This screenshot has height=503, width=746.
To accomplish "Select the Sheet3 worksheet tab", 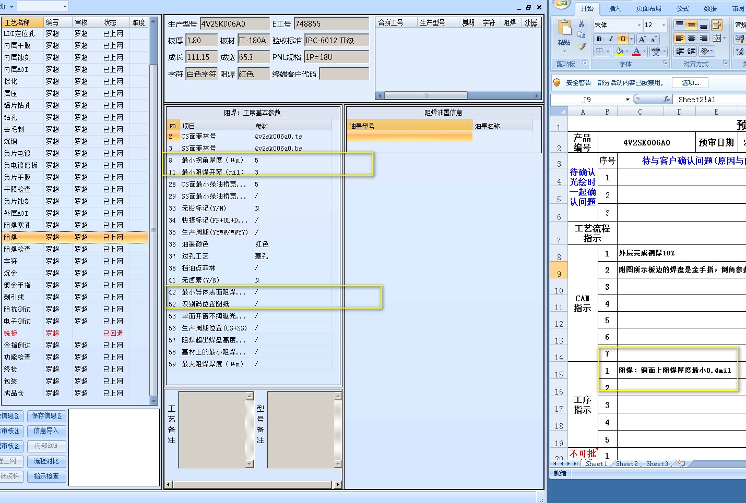I will tap(657, 463).
